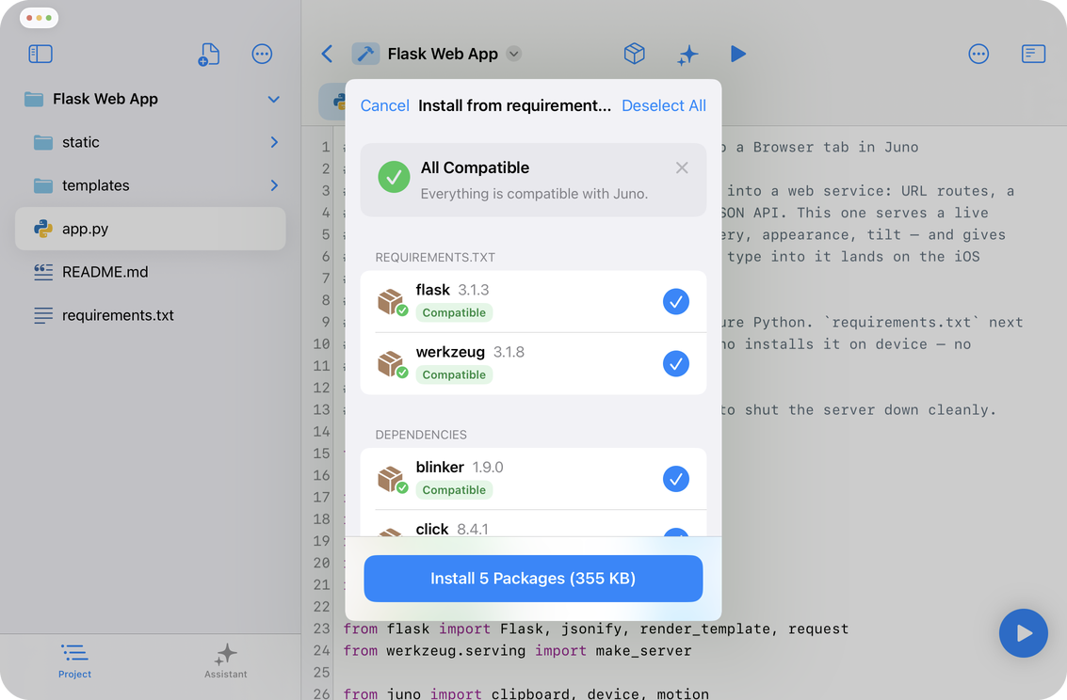Run the script with the toolbar play icon
The height and width of the screenshot is (700, 1067).
(x=738, y=54)
